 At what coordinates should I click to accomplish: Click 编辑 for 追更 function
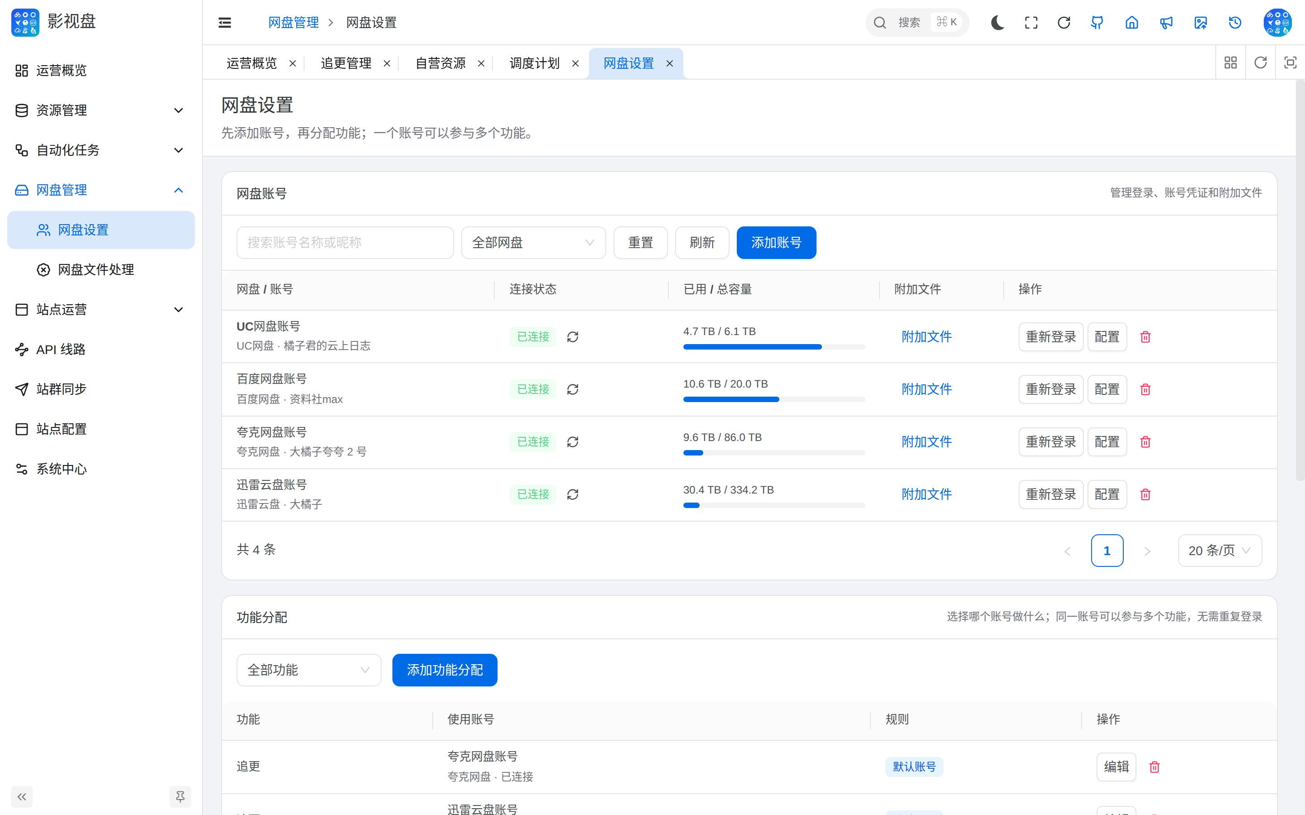(x=1116, y=767)
